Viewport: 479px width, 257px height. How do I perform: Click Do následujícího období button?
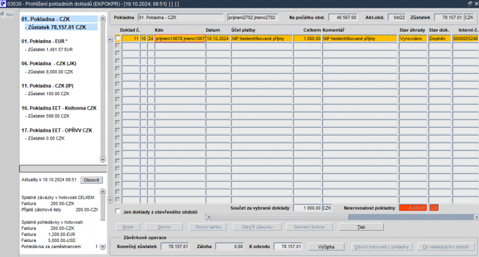[446, 247]
